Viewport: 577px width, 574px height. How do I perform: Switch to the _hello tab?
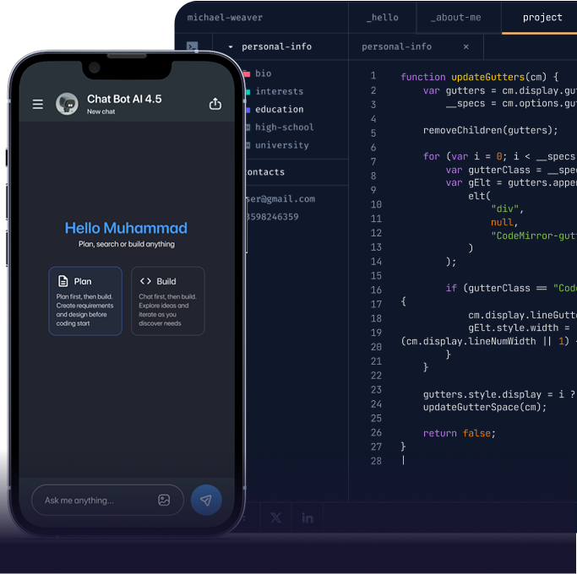(382, 17)
